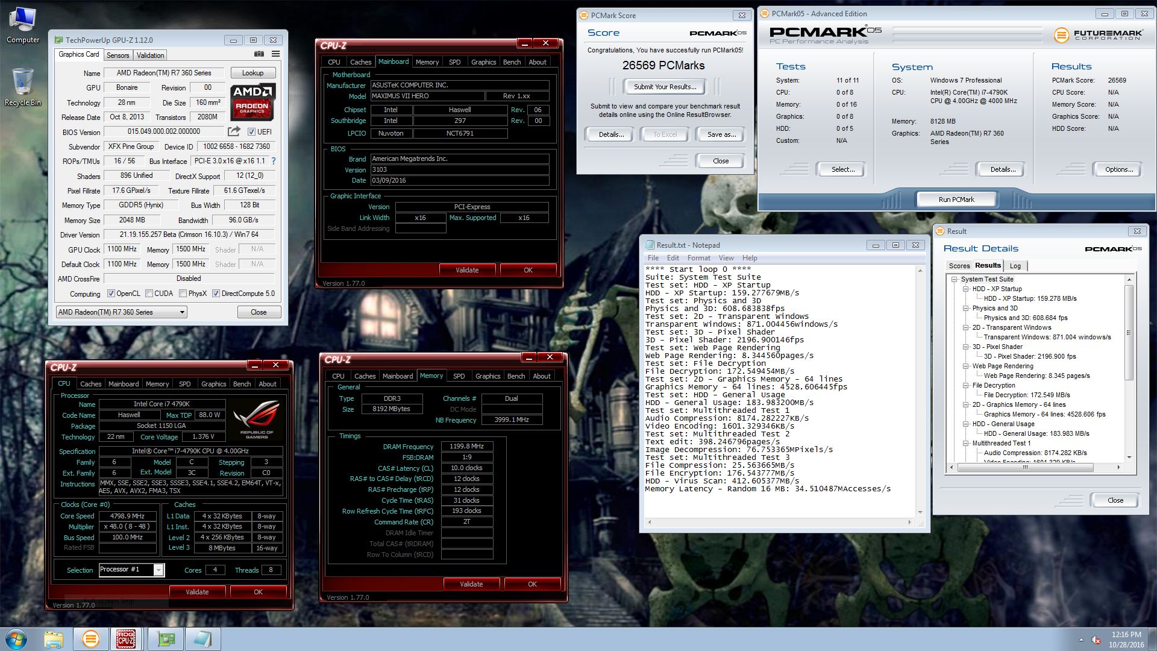Minimize the PCMark05 Advanced Edition window
Screen dimensions: 1157x651
(1105, 14)
